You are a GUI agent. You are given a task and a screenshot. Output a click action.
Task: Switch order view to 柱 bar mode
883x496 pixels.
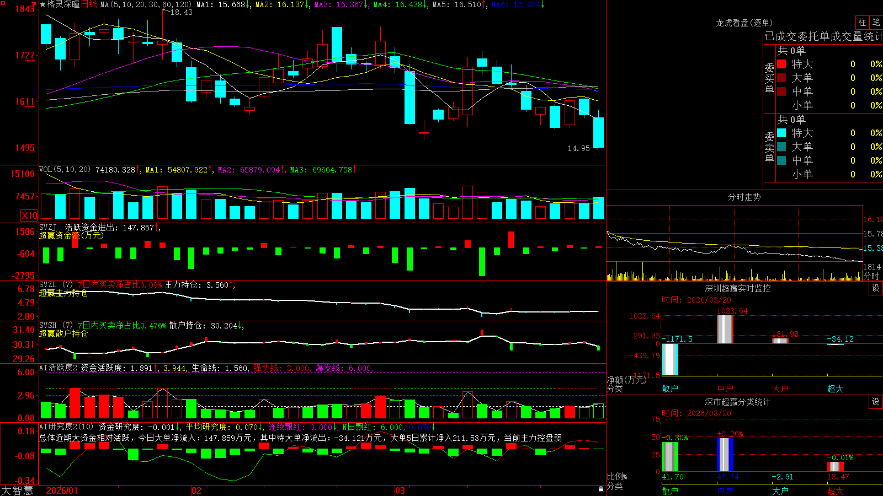click(x=862, y=23)
